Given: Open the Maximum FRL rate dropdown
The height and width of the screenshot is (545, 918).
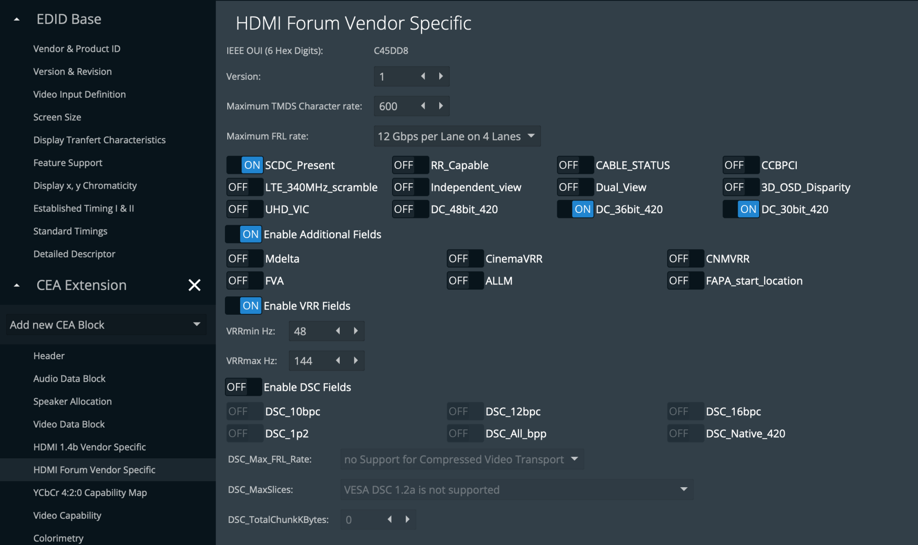Looking at the screenshot, I should click(x=457, y=136).
